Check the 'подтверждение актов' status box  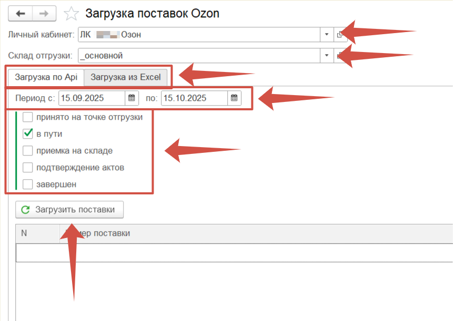point(28,167)
